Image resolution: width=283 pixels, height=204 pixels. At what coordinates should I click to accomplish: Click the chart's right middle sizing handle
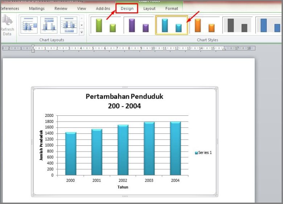(217, 141)
